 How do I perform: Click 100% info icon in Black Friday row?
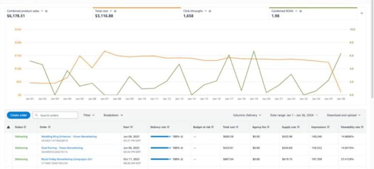pos(182,159)
